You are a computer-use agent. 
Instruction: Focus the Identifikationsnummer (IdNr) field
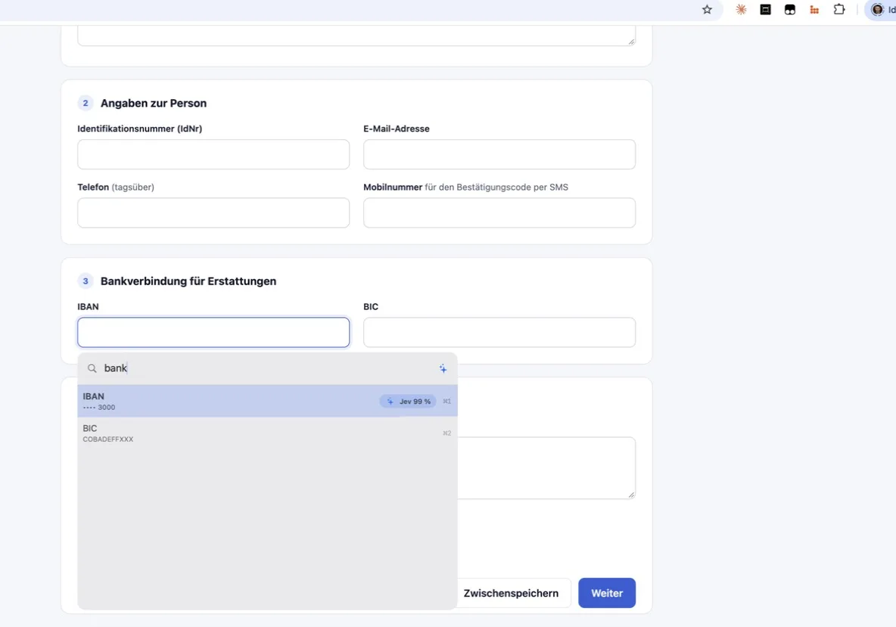[x=213, y=154]
